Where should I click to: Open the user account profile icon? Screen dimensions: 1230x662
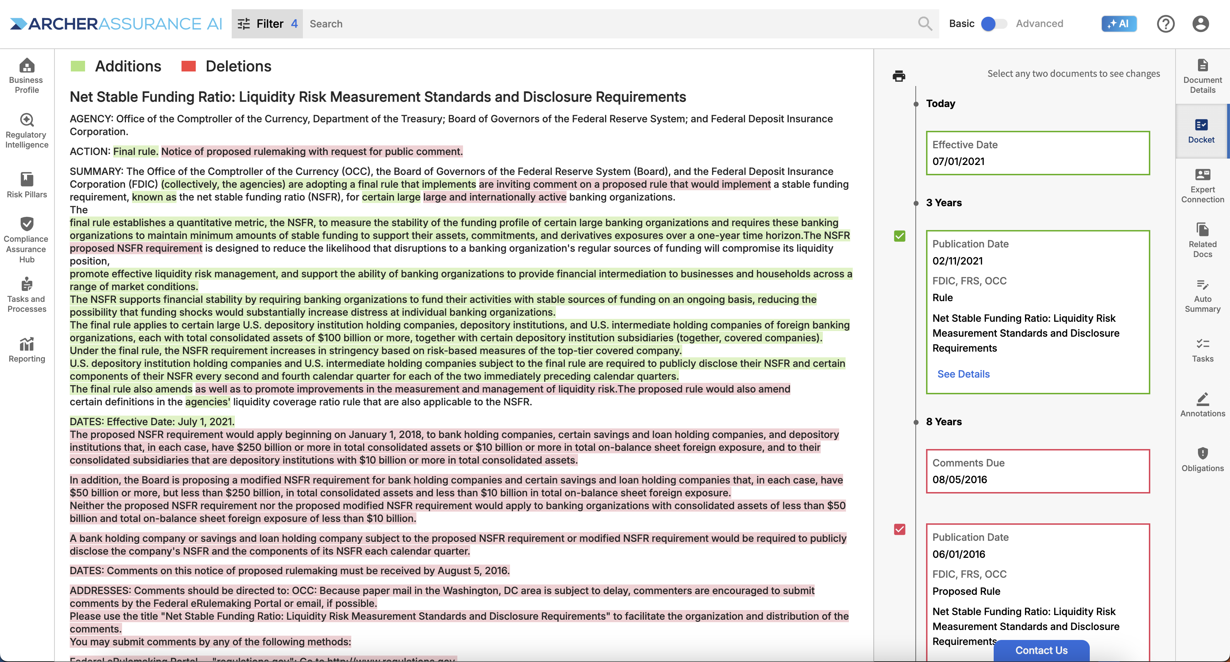(1200, 23)
